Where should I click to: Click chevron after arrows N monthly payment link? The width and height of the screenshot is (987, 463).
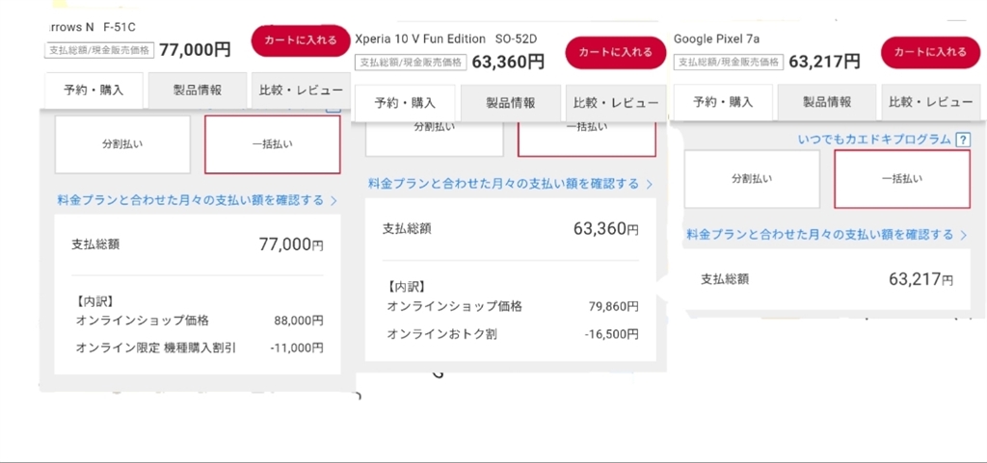pos(333,201)
